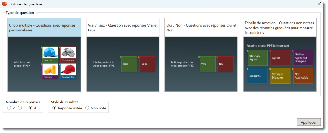This screenshot has height=133, width=328.
Task: Click the green Strongly Agree tile
Action: coord(258,58)
